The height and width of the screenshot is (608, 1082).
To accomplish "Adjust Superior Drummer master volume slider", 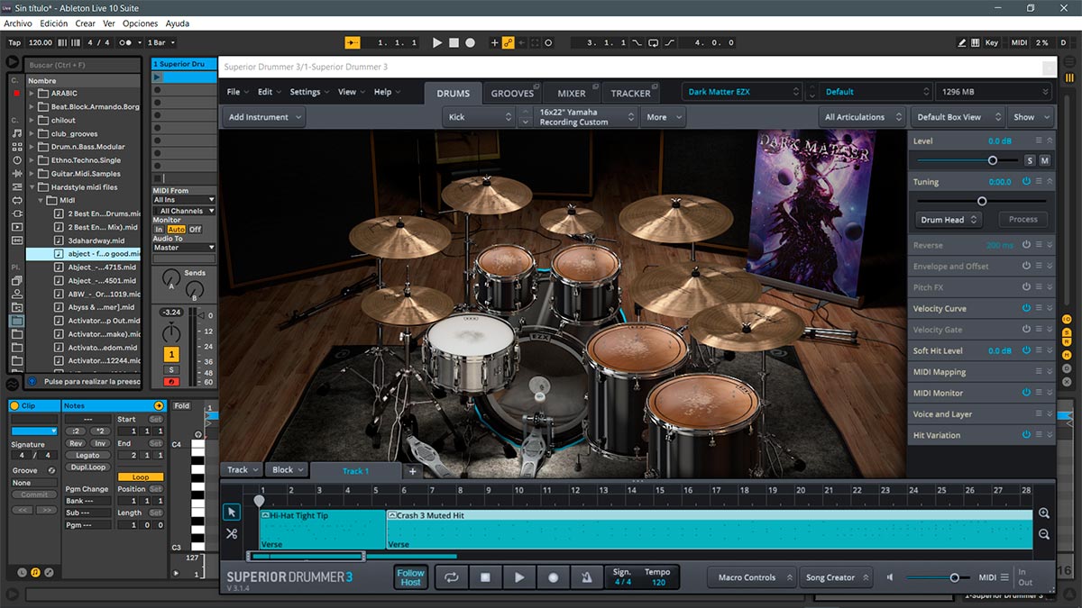I will [954, 577].
